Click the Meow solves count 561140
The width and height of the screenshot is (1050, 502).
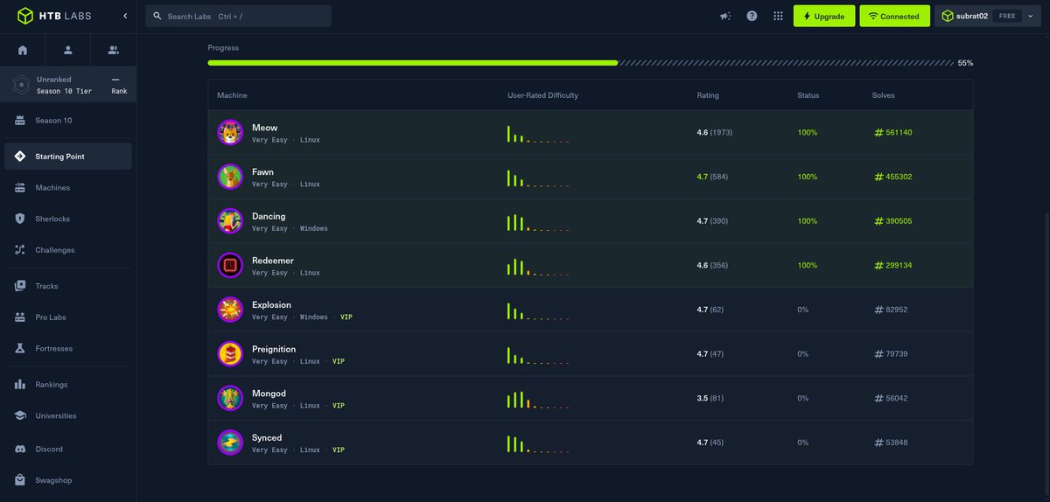click(x=893, y=133)
